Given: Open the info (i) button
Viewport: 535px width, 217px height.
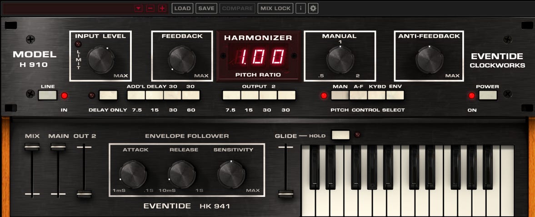Looking at the screenshot, I should click(x=300, y=8).
